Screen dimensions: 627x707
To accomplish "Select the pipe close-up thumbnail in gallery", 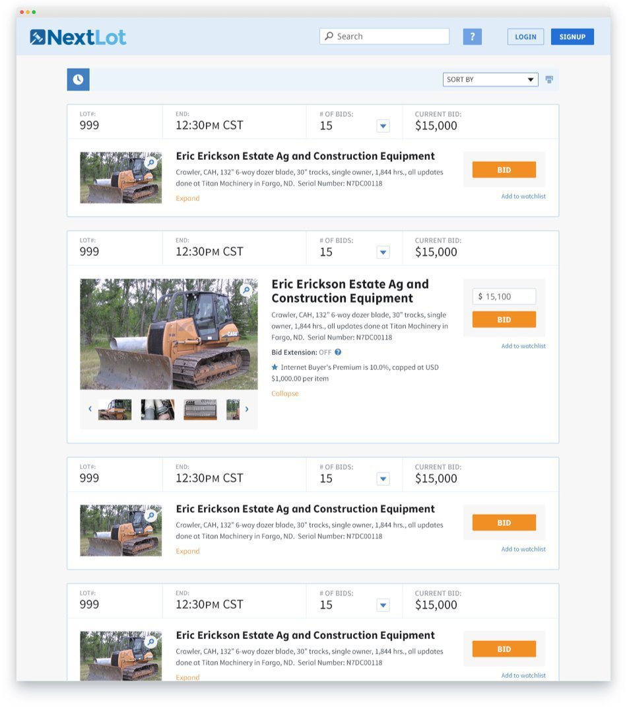I will click(x=158, y=410).
